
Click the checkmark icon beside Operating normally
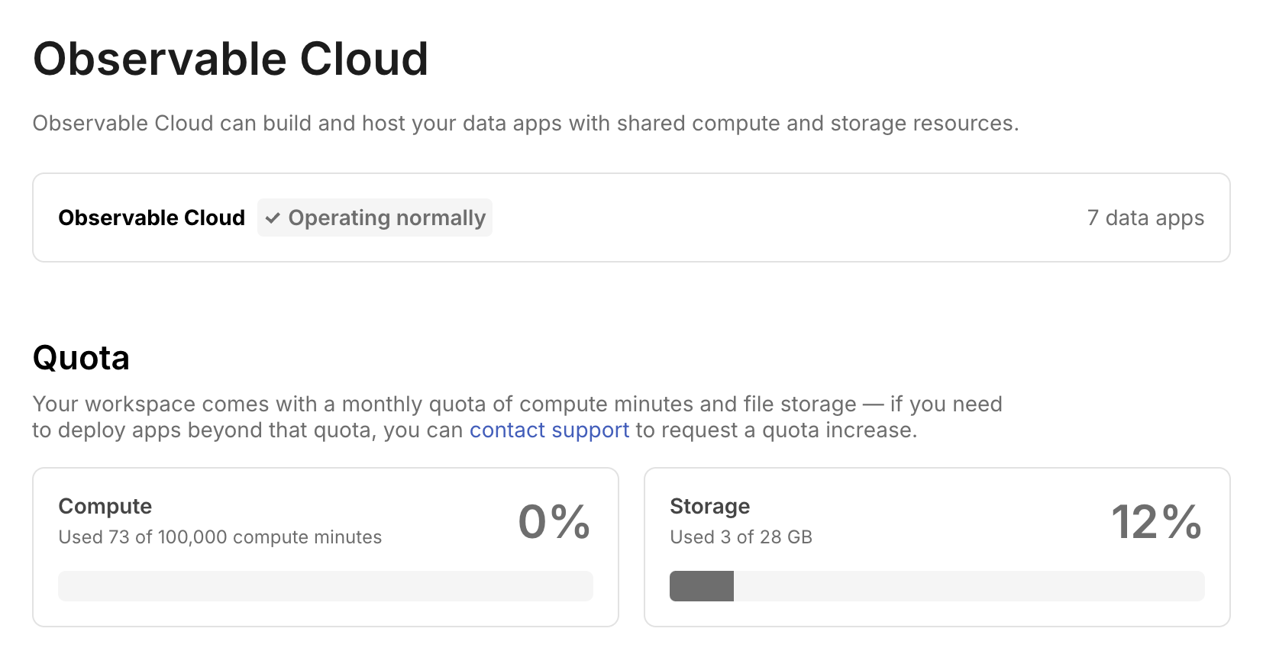[273, 217]
